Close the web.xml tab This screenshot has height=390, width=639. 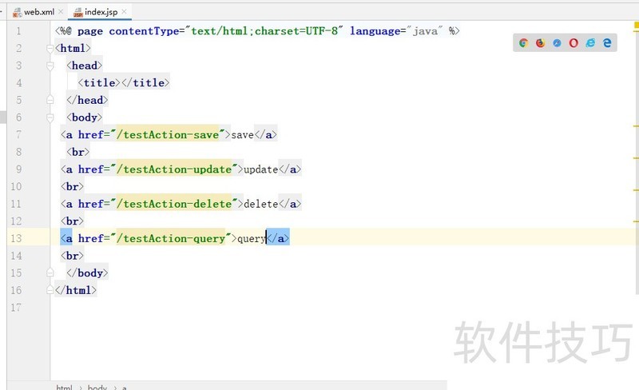61,12
